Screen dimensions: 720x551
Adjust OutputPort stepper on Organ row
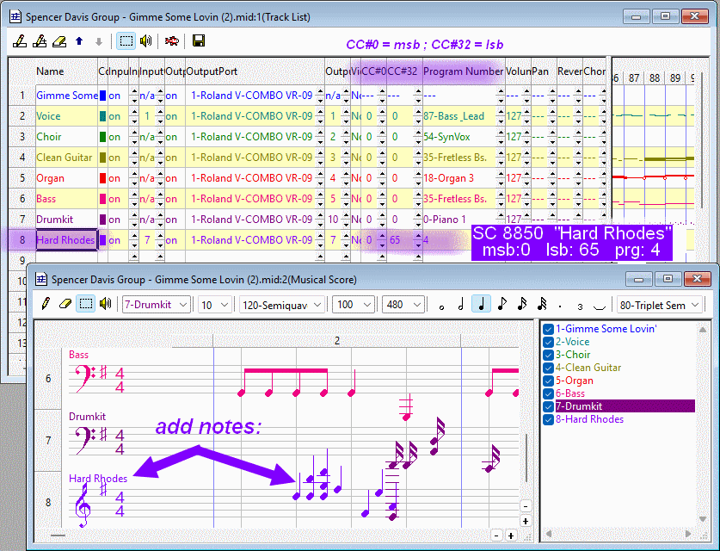click(320, 178)
